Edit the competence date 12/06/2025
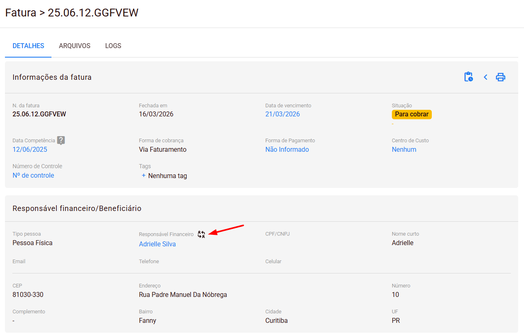Screen dimensions: 524x336 click(x=30, y=150)
